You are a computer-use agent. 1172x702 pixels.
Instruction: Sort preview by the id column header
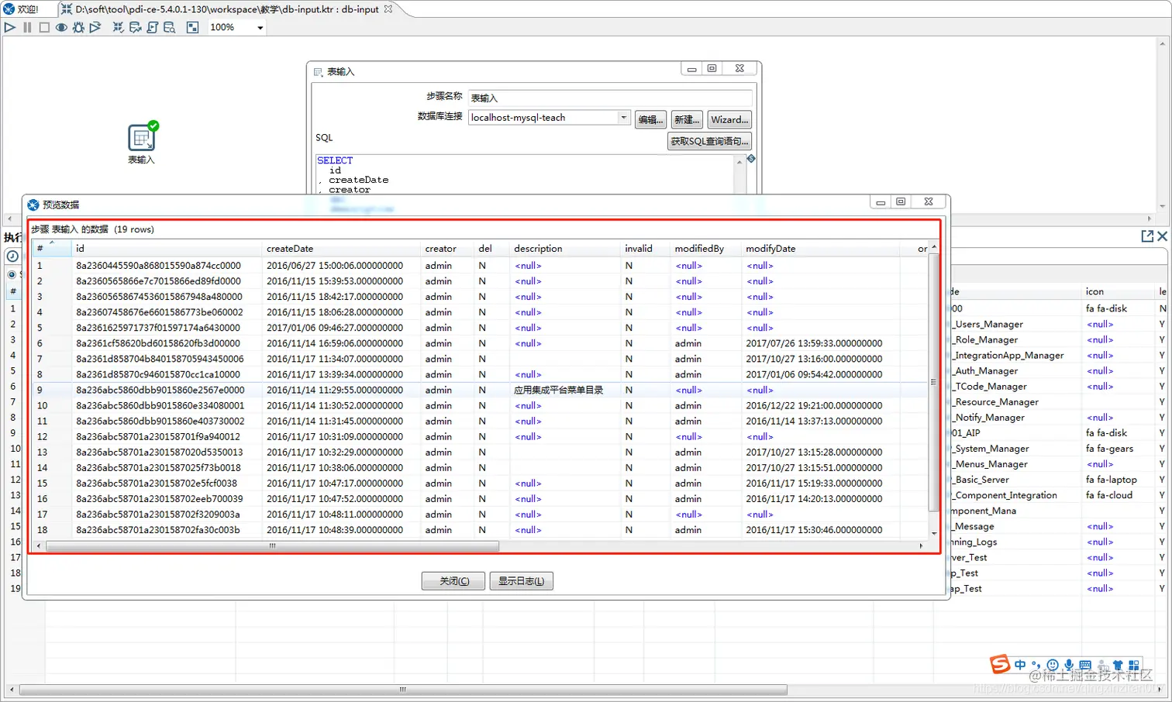coord(167,249)
